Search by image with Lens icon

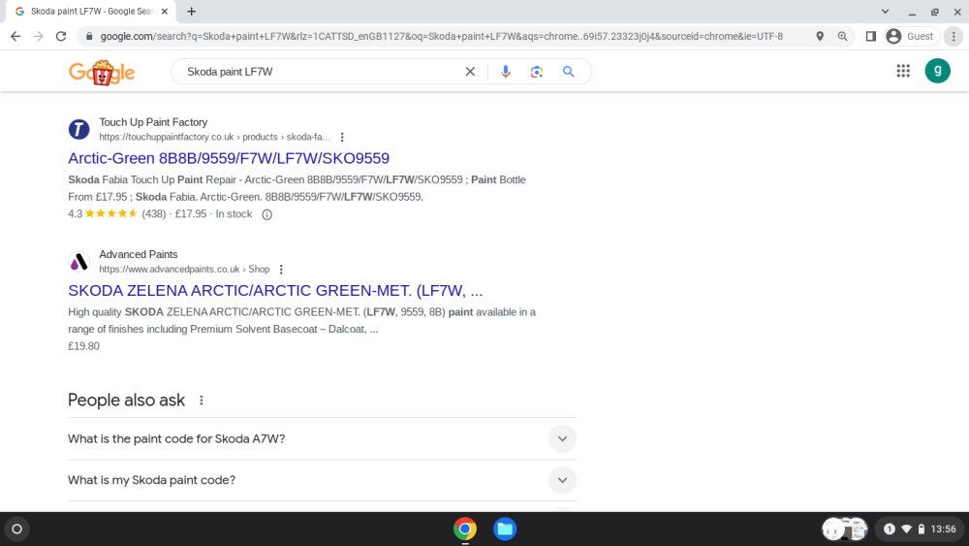click(x=537, y=72)
